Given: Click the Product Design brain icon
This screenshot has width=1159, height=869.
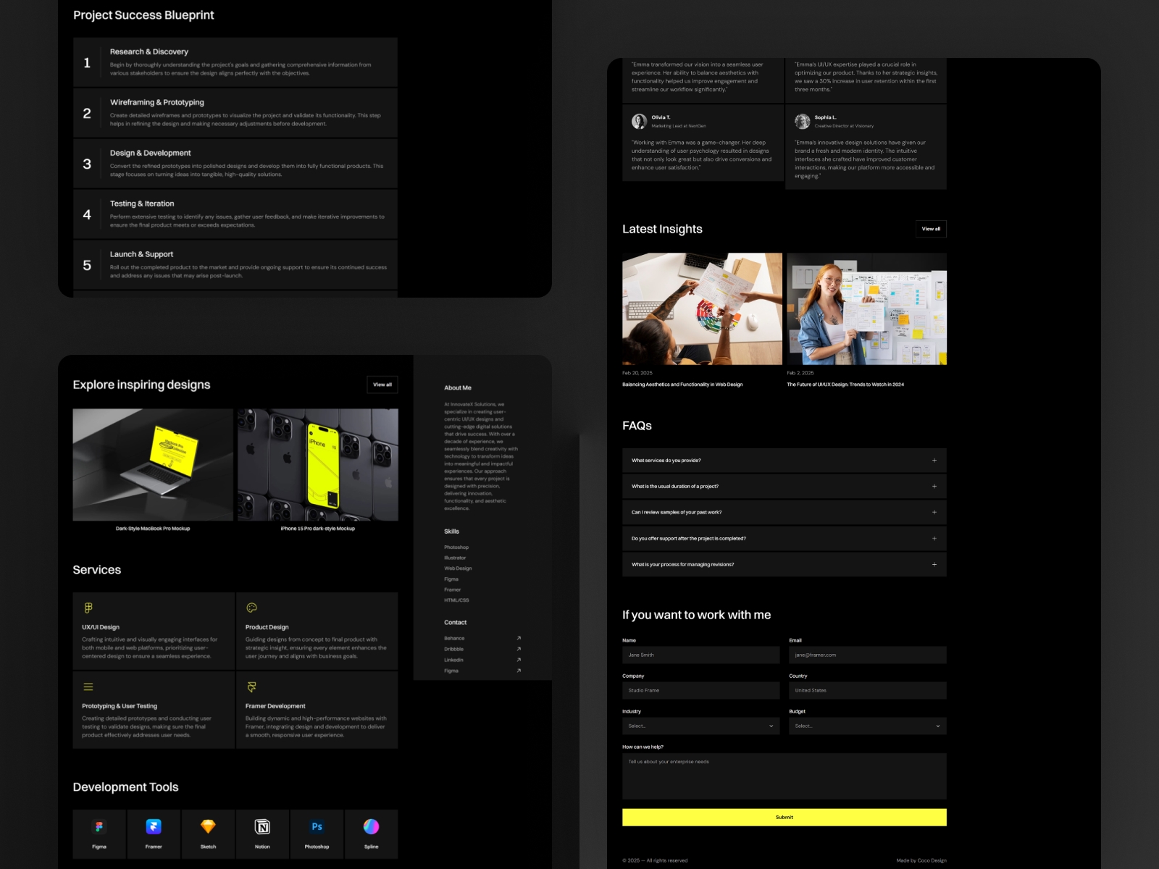Looking at the screenshot, I should pyautogui.click(x=253, y=608).
